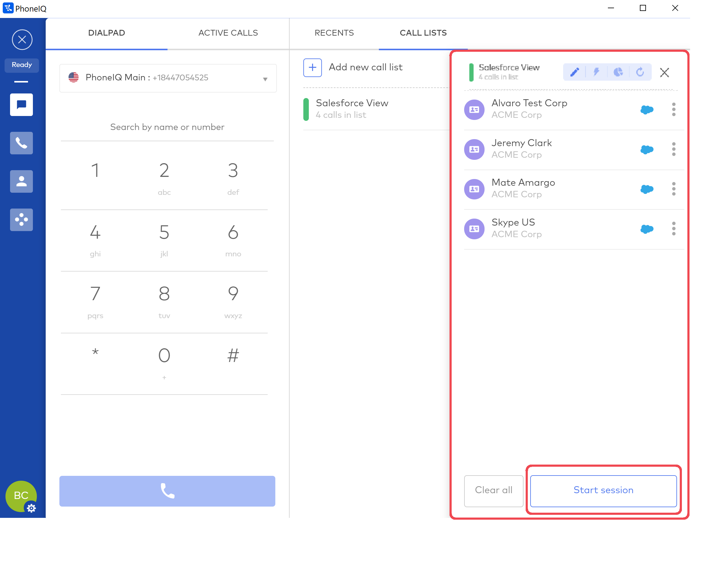Open the contacts sidebar icon
This screenshot has width=709, height=576.
point(21,181)
